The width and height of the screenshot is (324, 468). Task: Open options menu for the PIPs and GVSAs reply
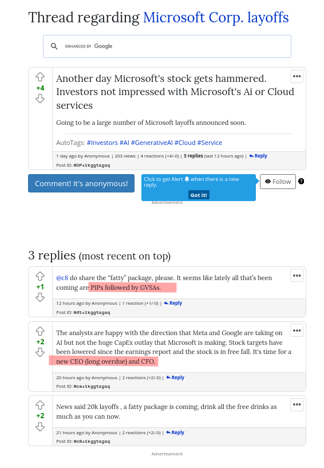point(297,276)
